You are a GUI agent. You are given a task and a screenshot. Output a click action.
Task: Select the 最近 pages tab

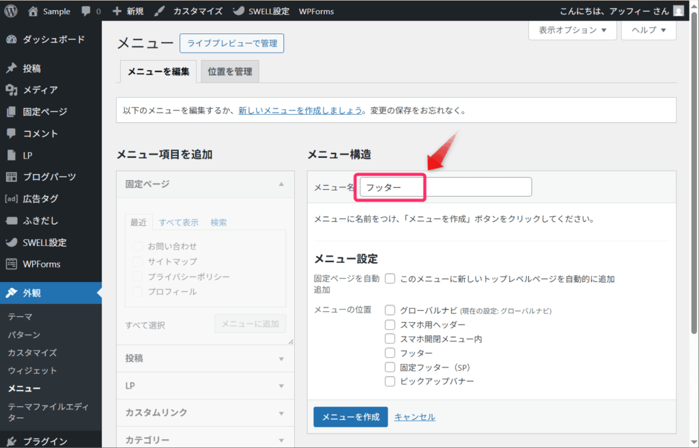tap(139, 222)
